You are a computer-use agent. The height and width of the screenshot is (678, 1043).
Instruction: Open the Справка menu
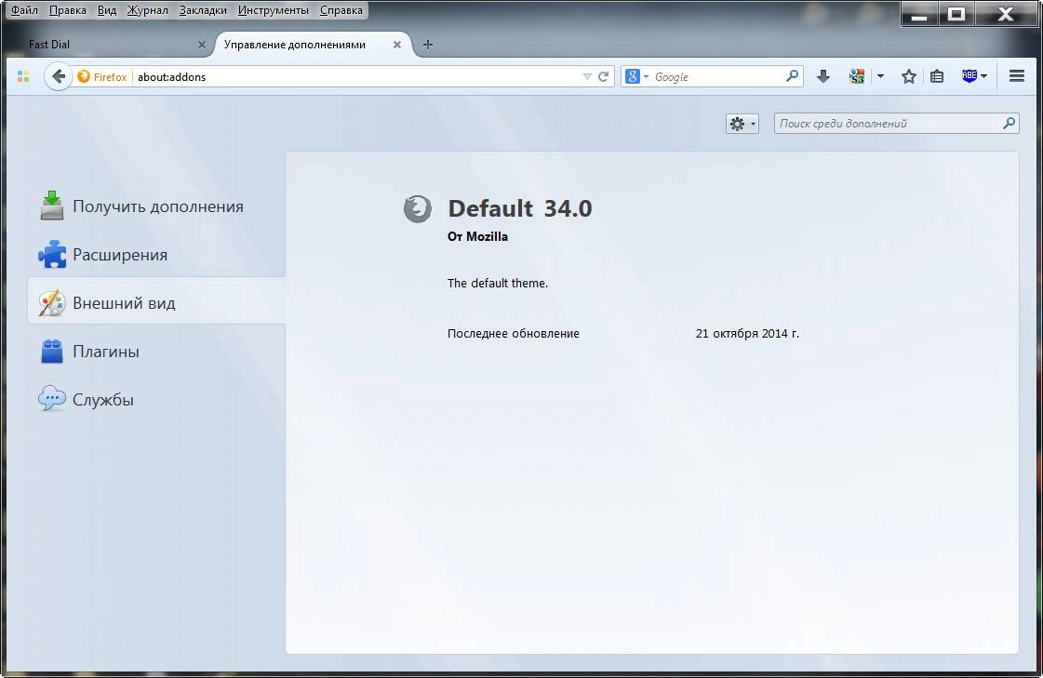[x=341, y=10]
